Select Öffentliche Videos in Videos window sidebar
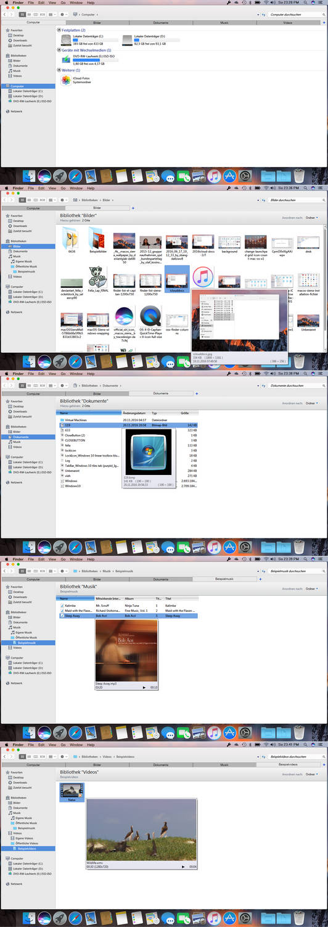 26,843
